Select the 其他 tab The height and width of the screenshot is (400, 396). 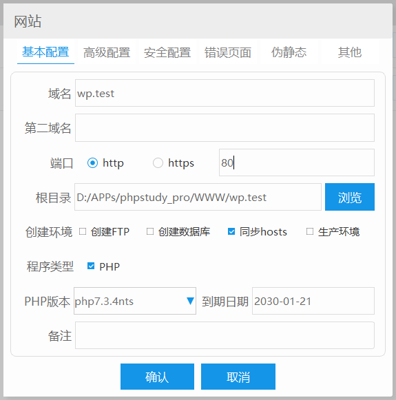[x=350, y=52]
